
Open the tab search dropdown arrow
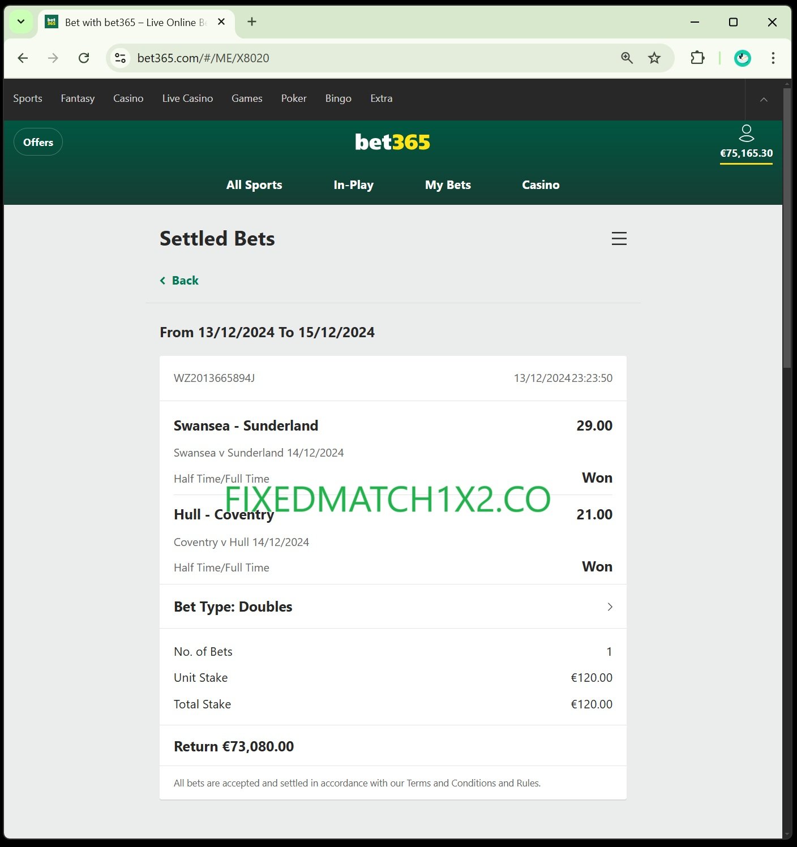click(21, 22)
